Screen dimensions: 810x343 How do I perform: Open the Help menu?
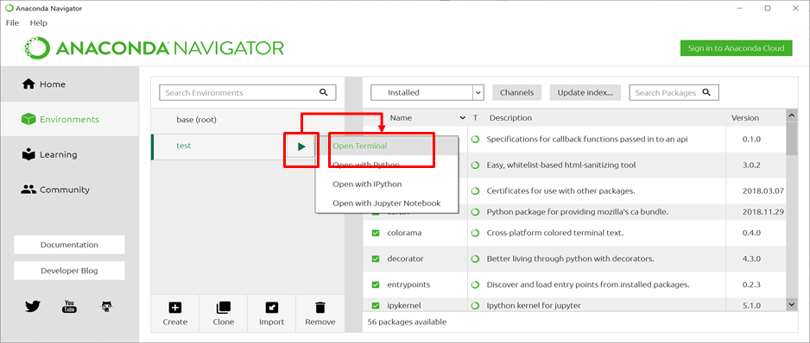click(38, 22)
